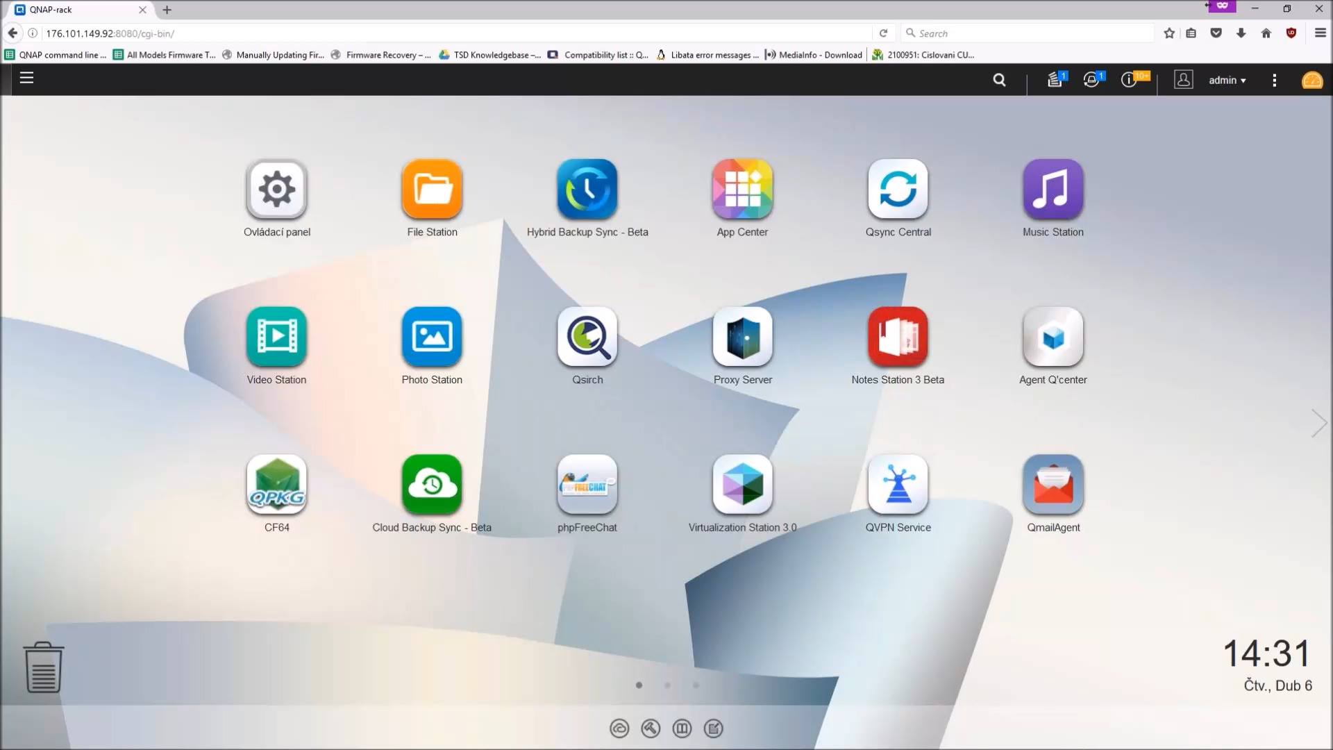Open the browser hamburger menu
This screenshot has height=750, width=1333.
[1320, 33]
